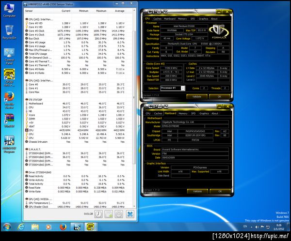Select the Read Activity drive row
This screenshot has height=241, width=291.
point(75,176)
